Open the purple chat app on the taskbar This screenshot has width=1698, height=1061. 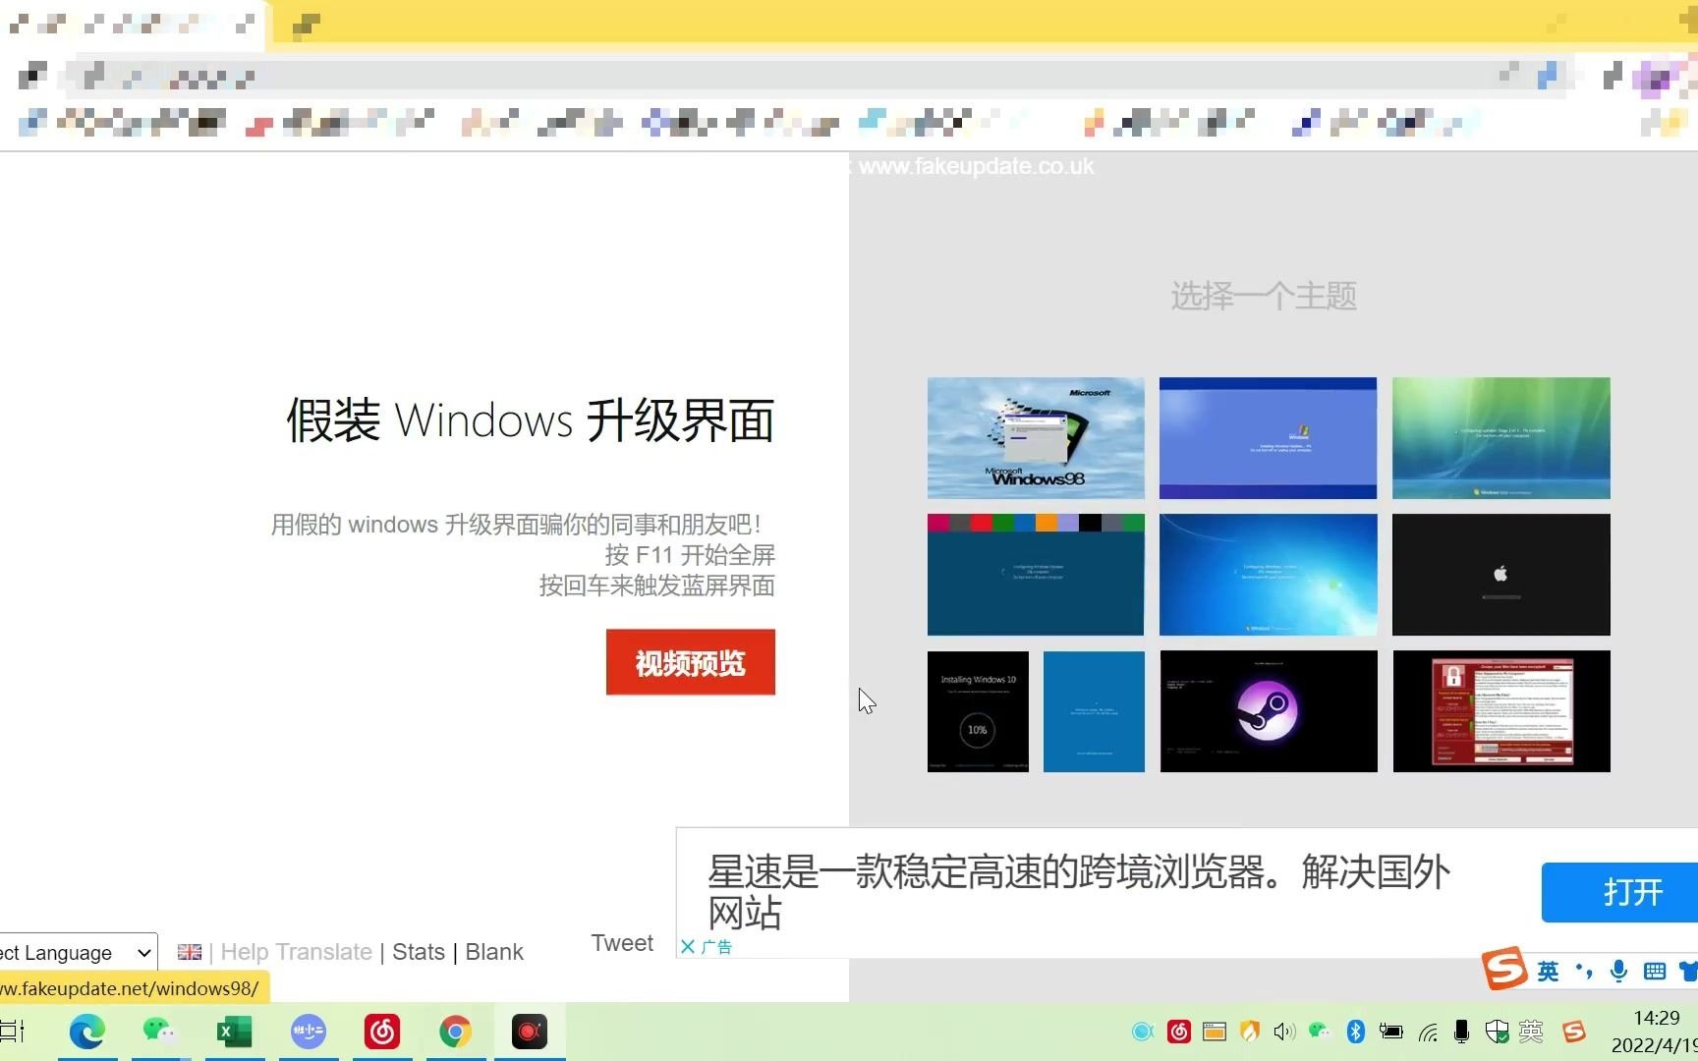[x=309, y=1032]
